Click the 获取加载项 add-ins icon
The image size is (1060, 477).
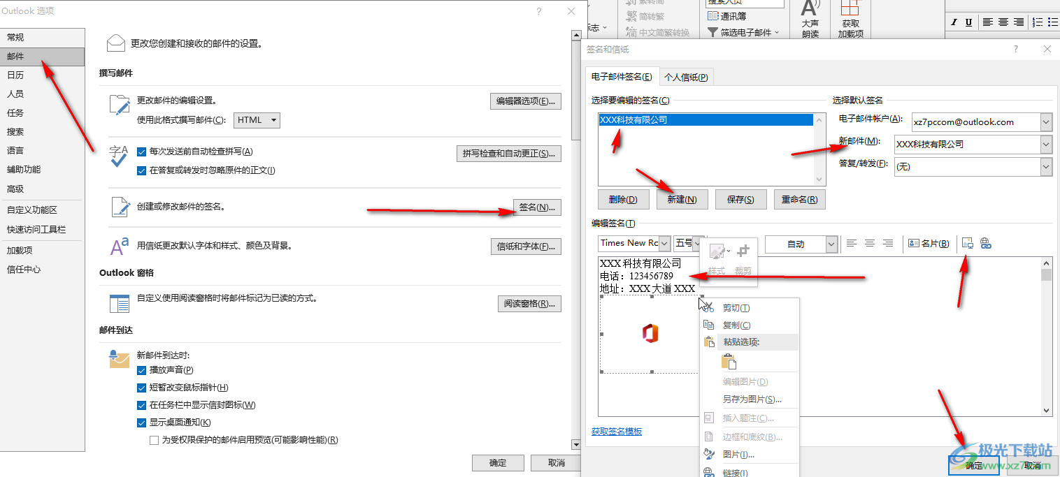coord(850,9)
